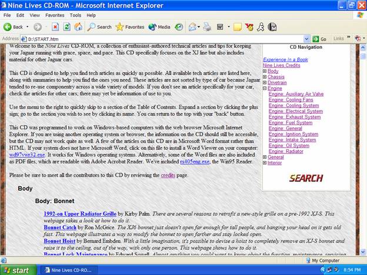Go to Engine: General section

coord(285,128)
